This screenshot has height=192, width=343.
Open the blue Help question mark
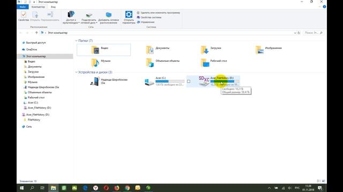pyautogui.click(x=324, y=7)
